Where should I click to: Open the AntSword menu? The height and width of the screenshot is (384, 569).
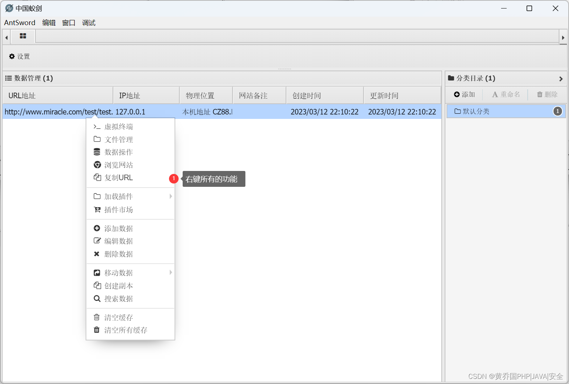click(x=20, y=23)
